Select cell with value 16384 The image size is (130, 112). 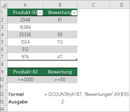click(x=25, y=27)
